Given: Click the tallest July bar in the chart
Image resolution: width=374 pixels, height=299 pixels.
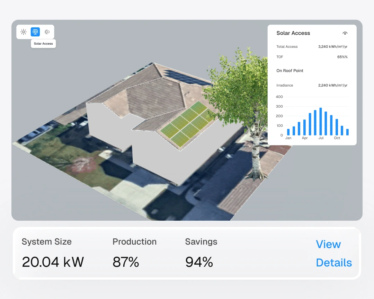Looking at the screenshot, I should click(x=320, y=121).
